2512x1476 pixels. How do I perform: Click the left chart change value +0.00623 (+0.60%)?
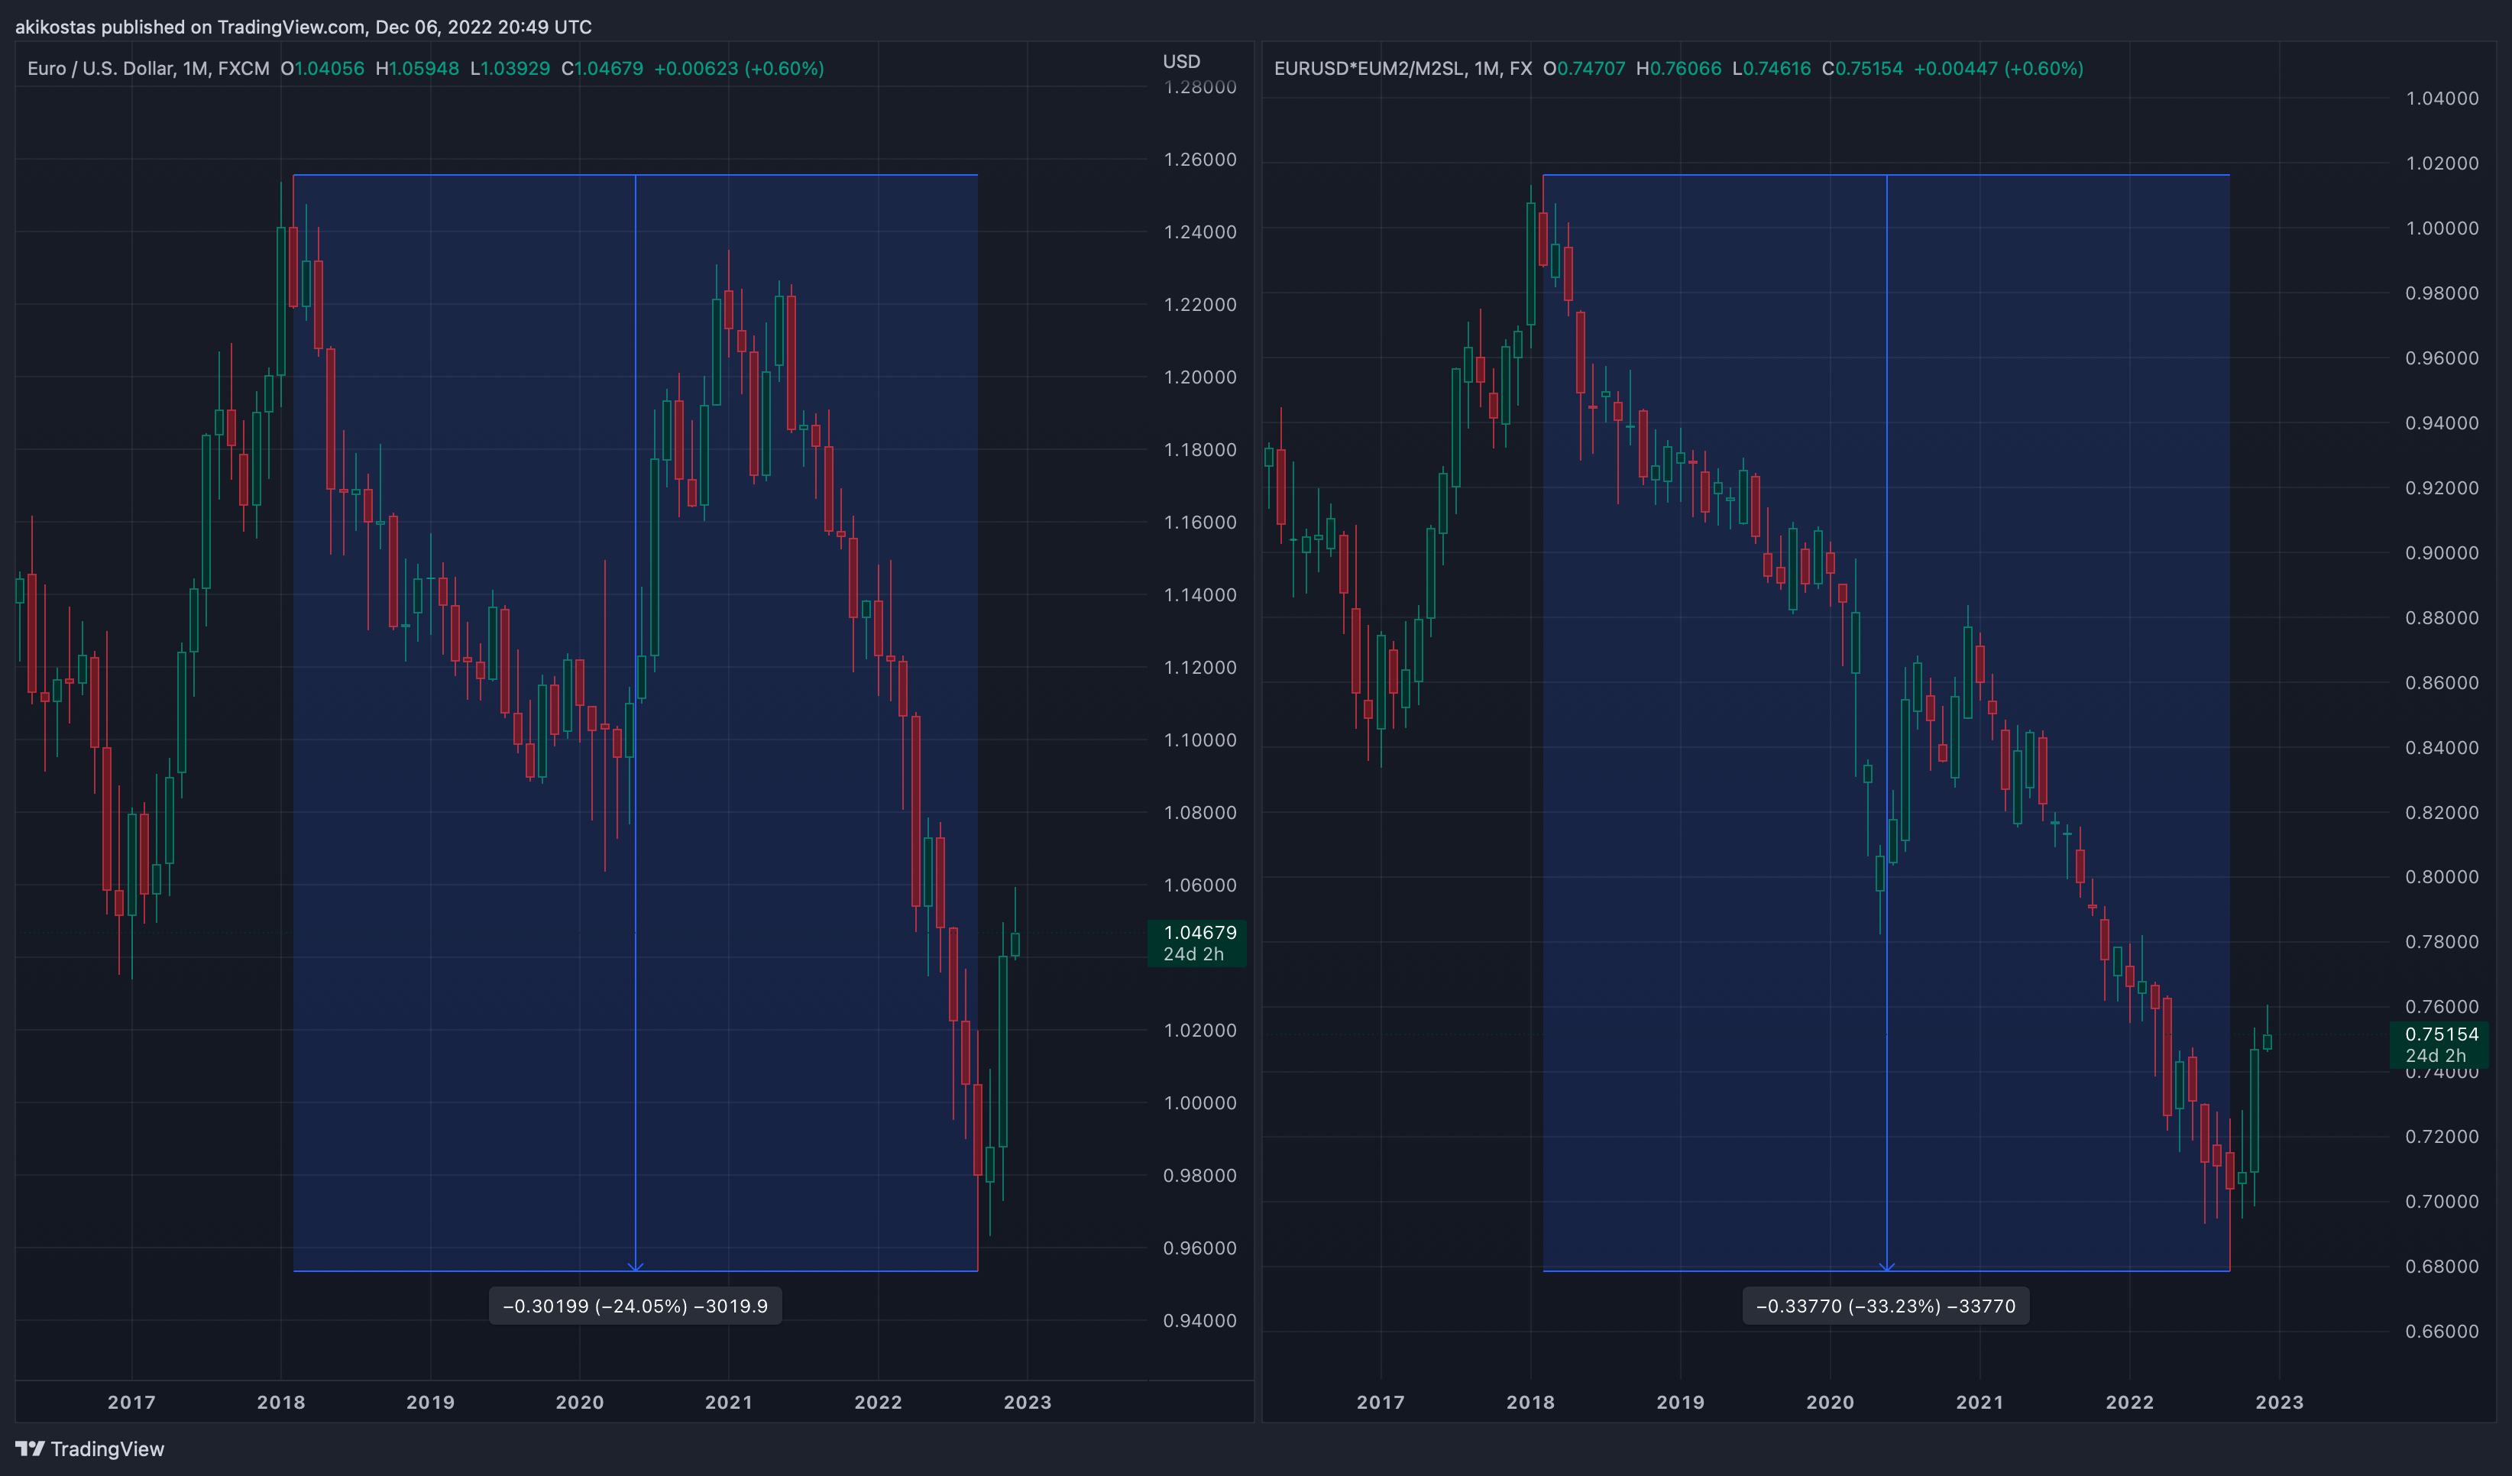coord(739,69)
